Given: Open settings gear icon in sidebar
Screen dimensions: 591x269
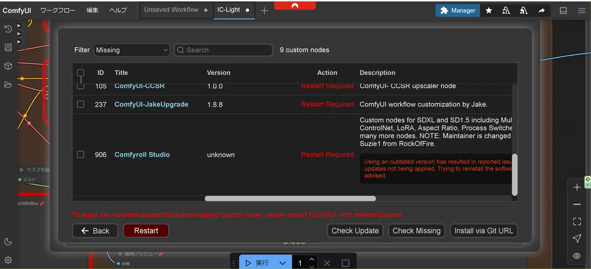Looking at the screenshot, I should tap(8, 260).
